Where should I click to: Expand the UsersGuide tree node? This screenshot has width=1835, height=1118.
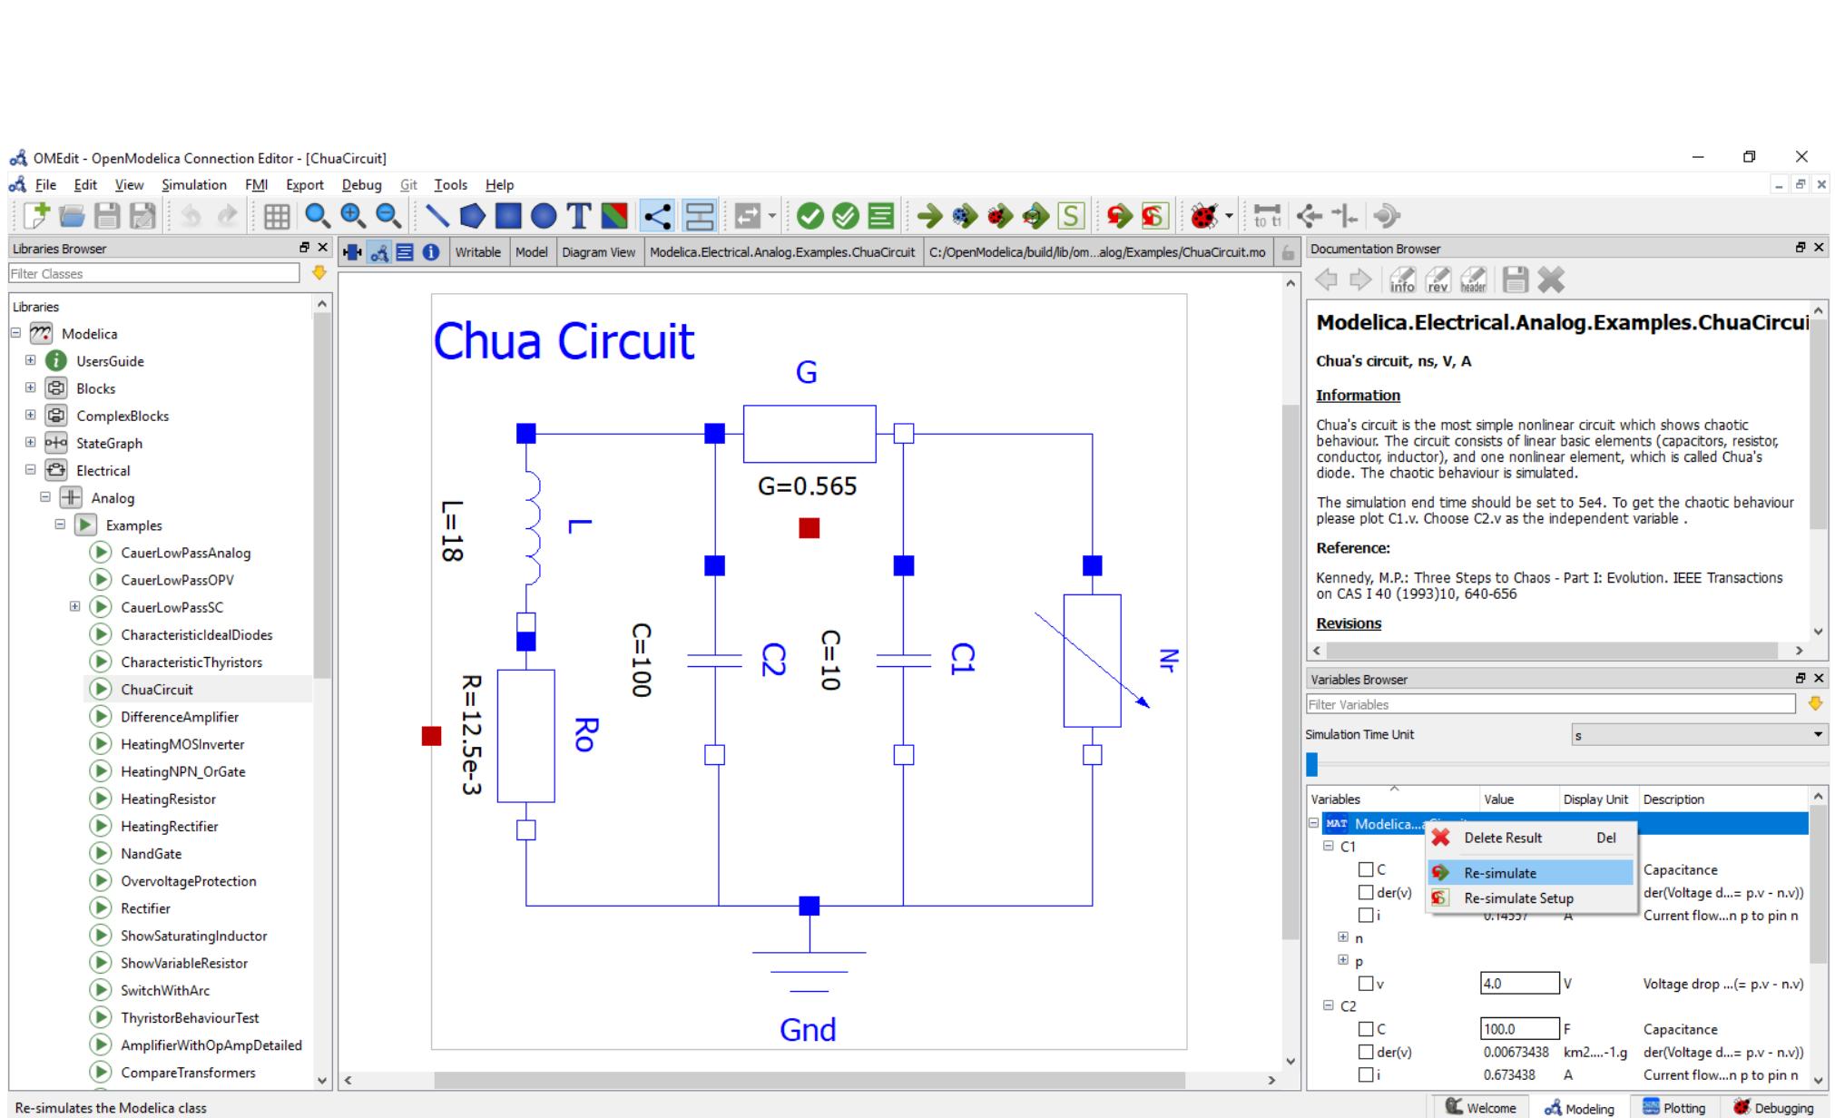pos(30,360)
